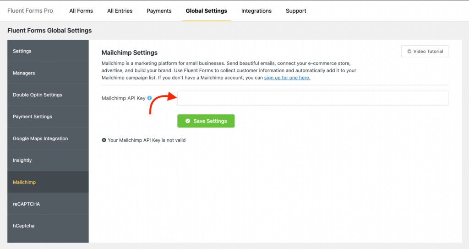Go to the Payments tab
Image resolution: width=469 pixels, height=249 pixels.
pyautogui.click(x=159, y=11)
